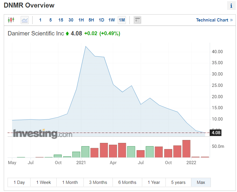The width and height of the screenshot is (237, 192).
Task: Select the 1 Day range tab
Action: (x=19, y=182)
